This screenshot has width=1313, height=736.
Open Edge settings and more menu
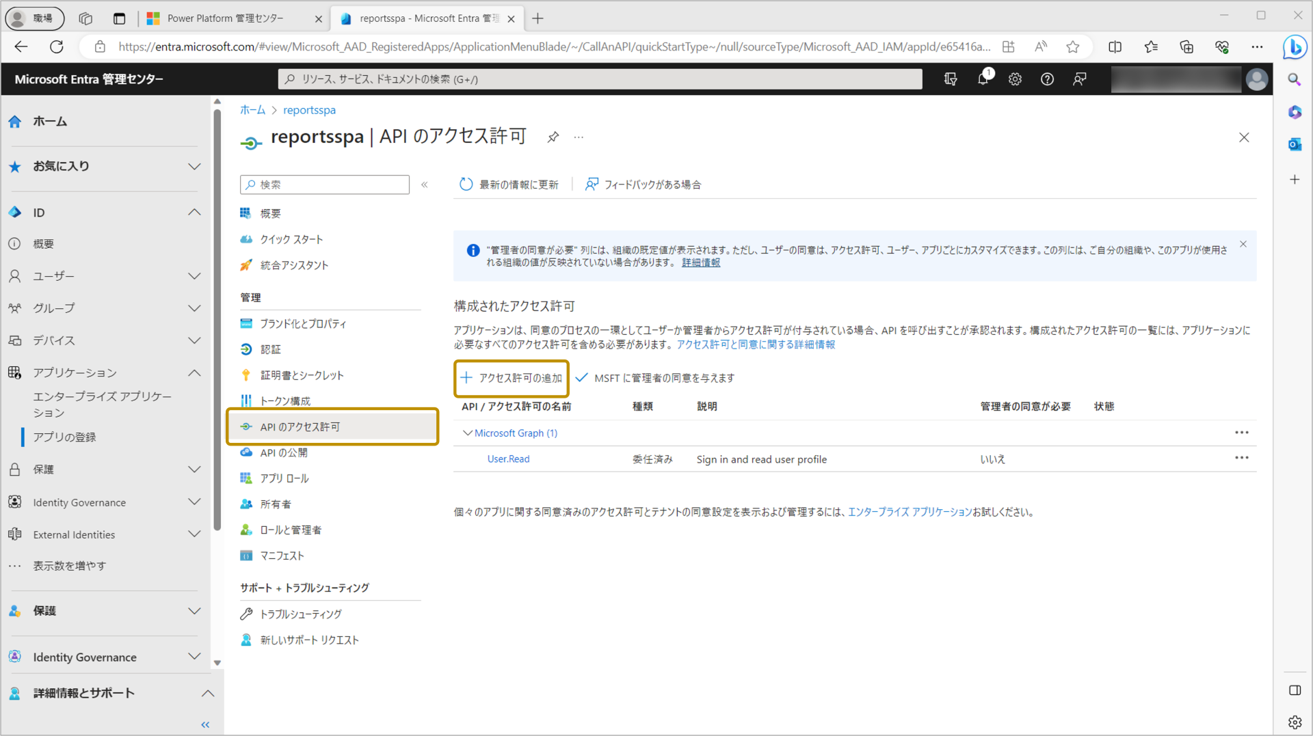(x=1257, y=47)
